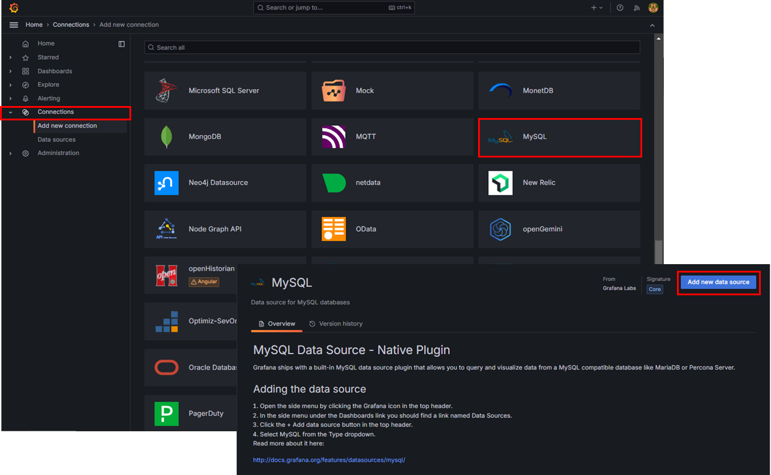Viewport: 771px width, 475px height.
Task: Expand the Administration section chevron
Action: [x=10, y=153]
